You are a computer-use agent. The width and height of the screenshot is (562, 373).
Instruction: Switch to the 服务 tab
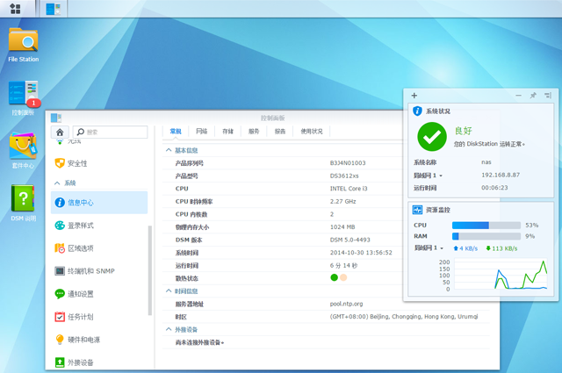(254, 132)
